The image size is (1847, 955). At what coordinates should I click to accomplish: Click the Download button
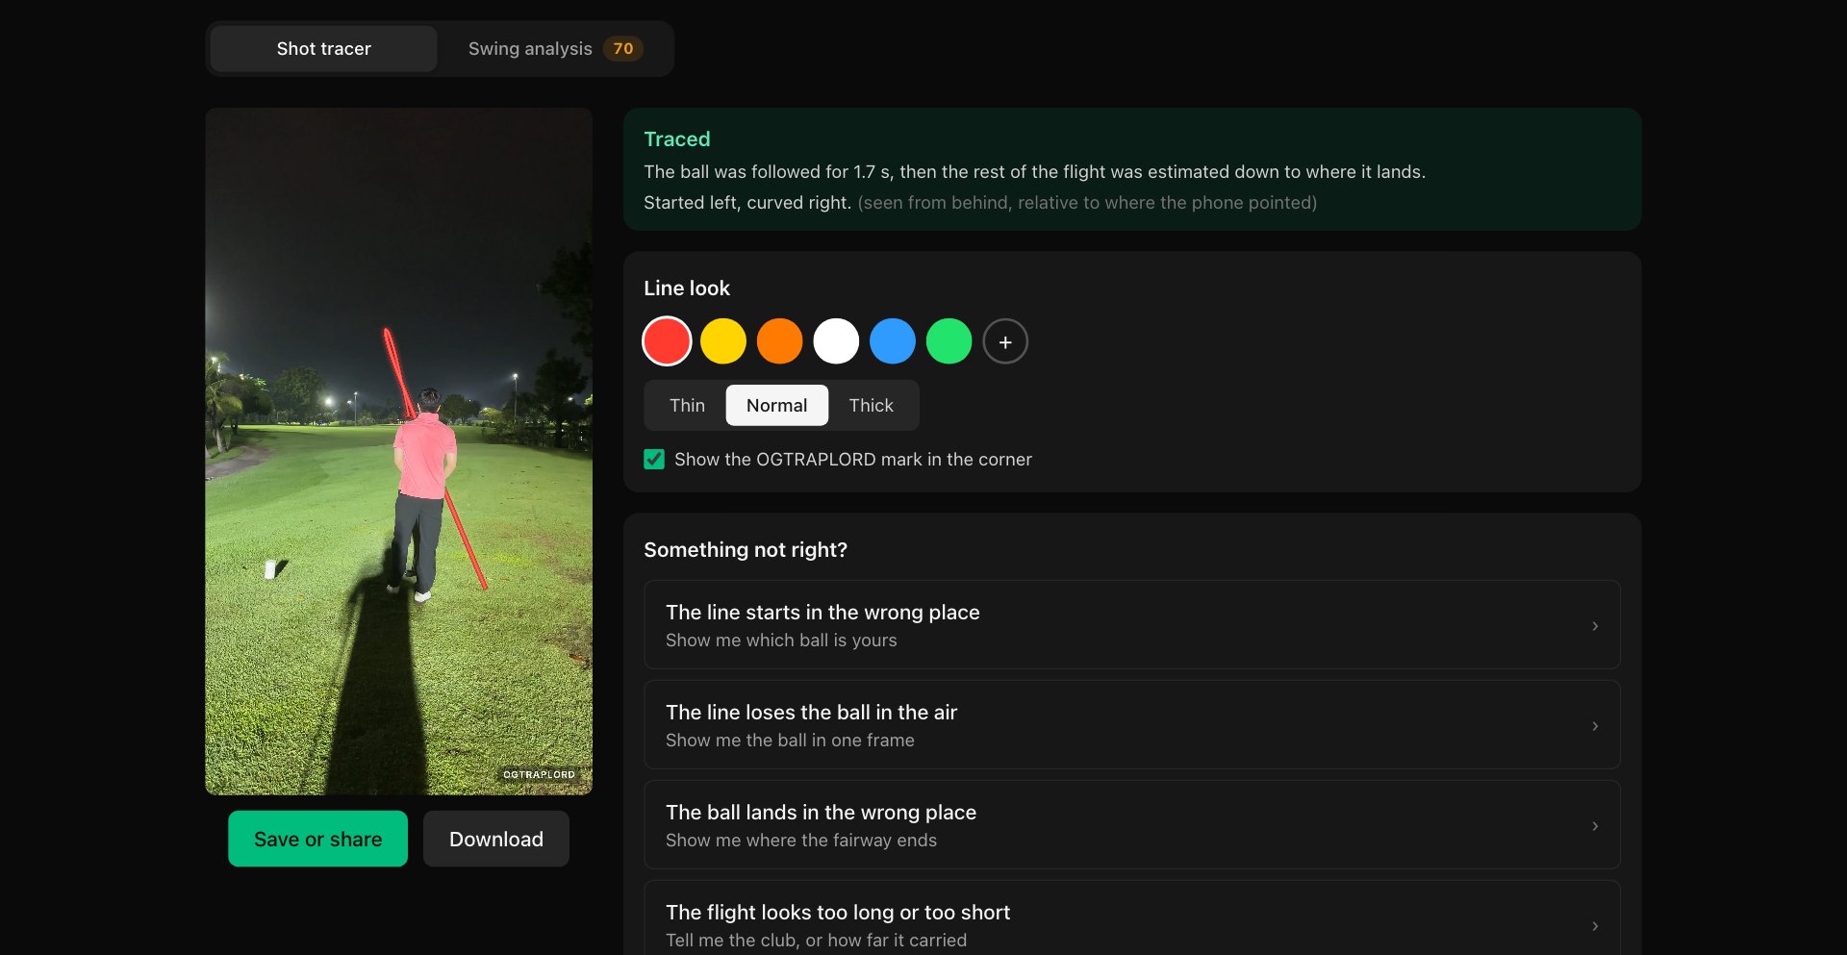pos(495,839)
